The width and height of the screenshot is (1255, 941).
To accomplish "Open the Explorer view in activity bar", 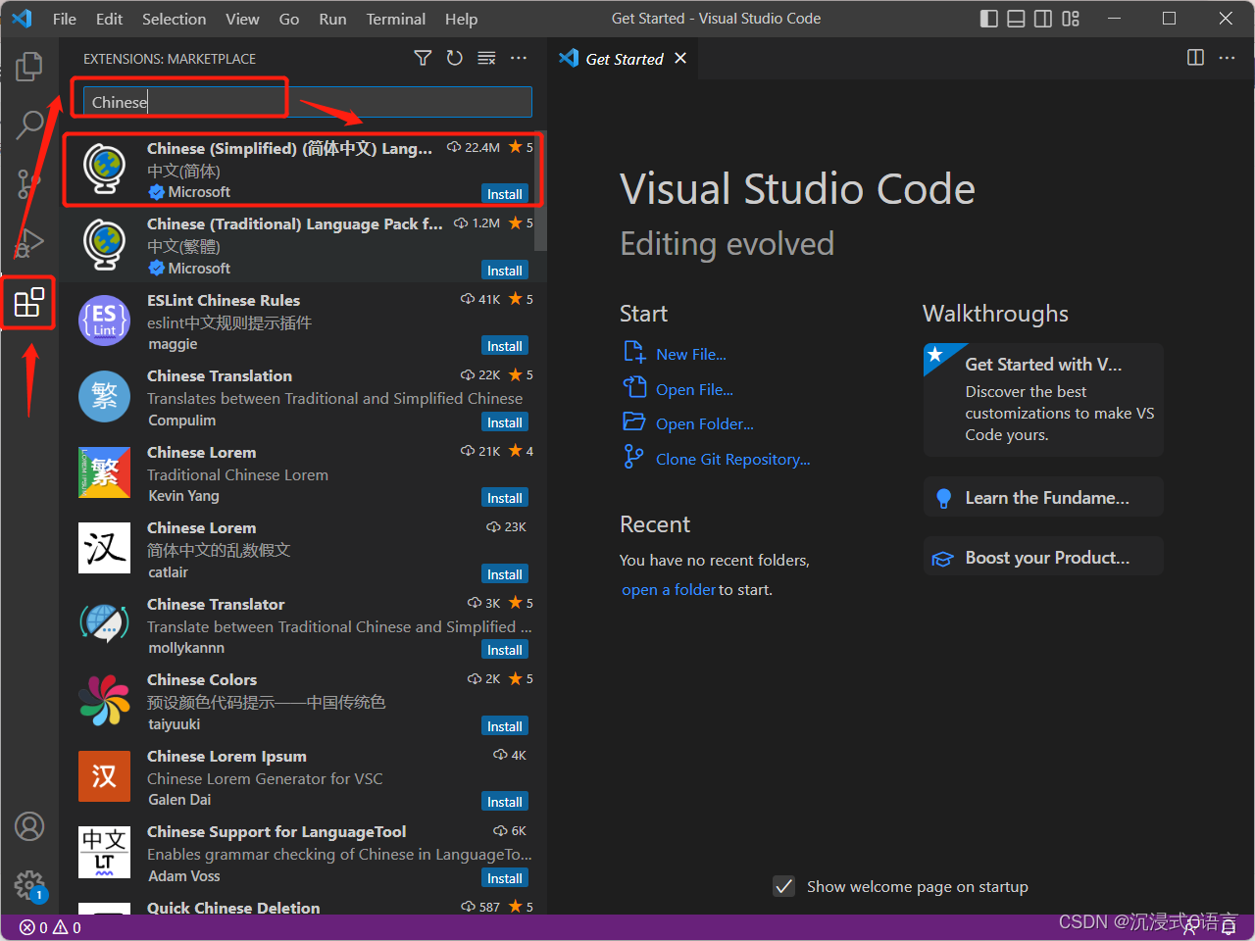I will click(x=29, y=67).
